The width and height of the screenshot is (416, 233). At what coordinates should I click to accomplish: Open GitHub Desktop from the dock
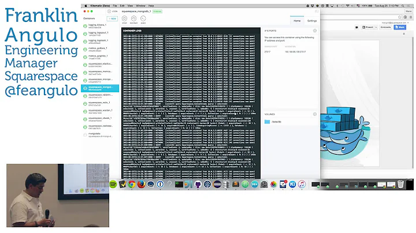pyautogui.click(x=198, y=184)
